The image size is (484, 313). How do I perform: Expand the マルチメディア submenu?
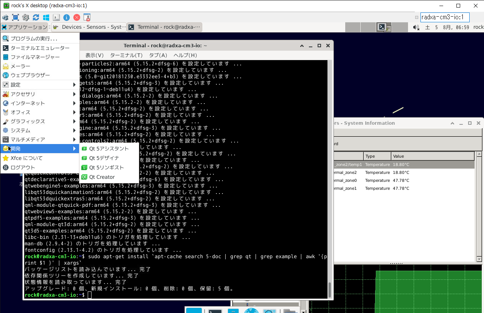click(40, 139)
